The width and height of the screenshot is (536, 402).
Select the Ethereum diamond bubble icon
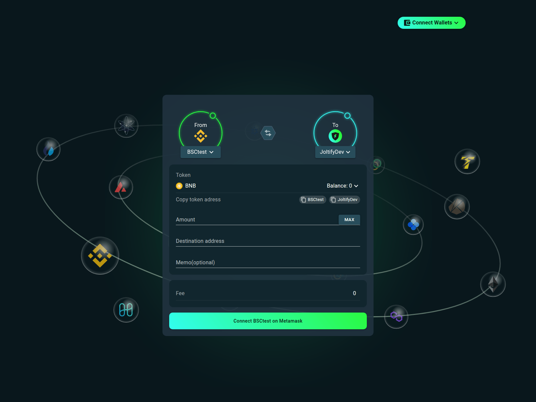tap(493, 284)
